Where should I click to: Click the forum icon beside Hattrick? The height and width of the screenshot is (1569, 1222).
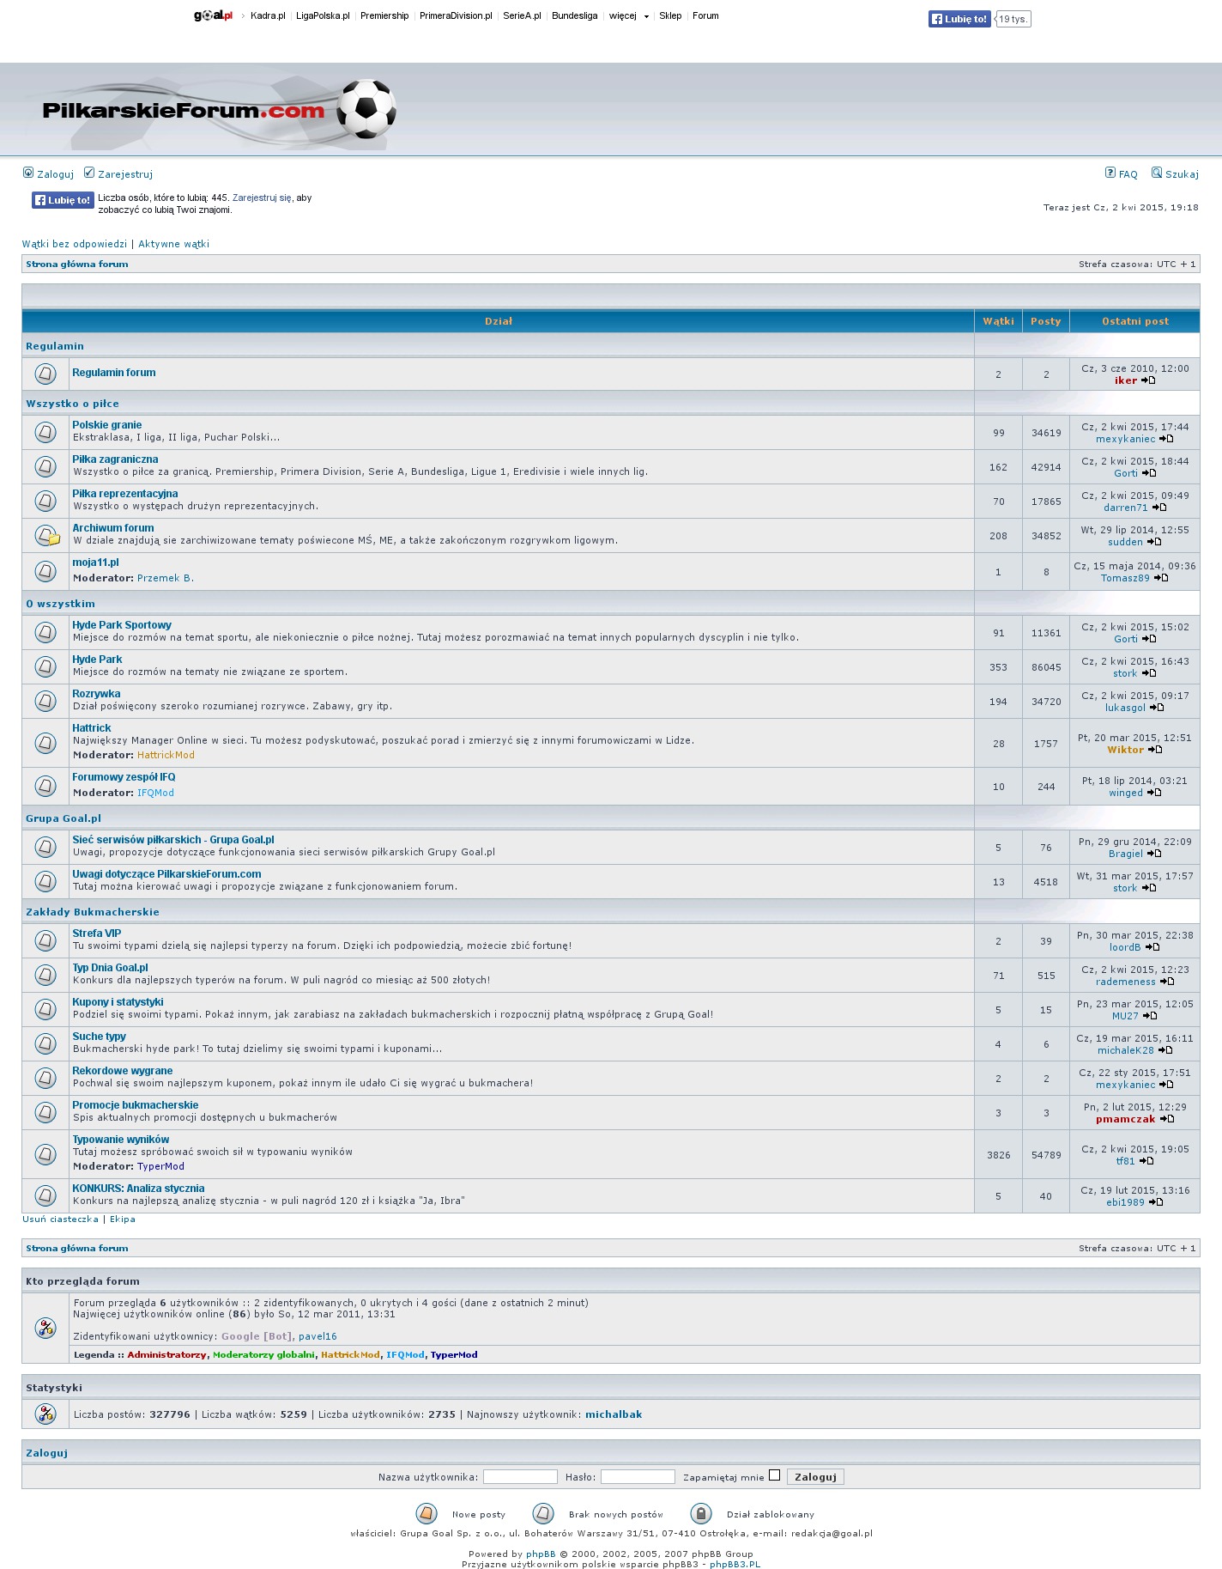[45, 742]
